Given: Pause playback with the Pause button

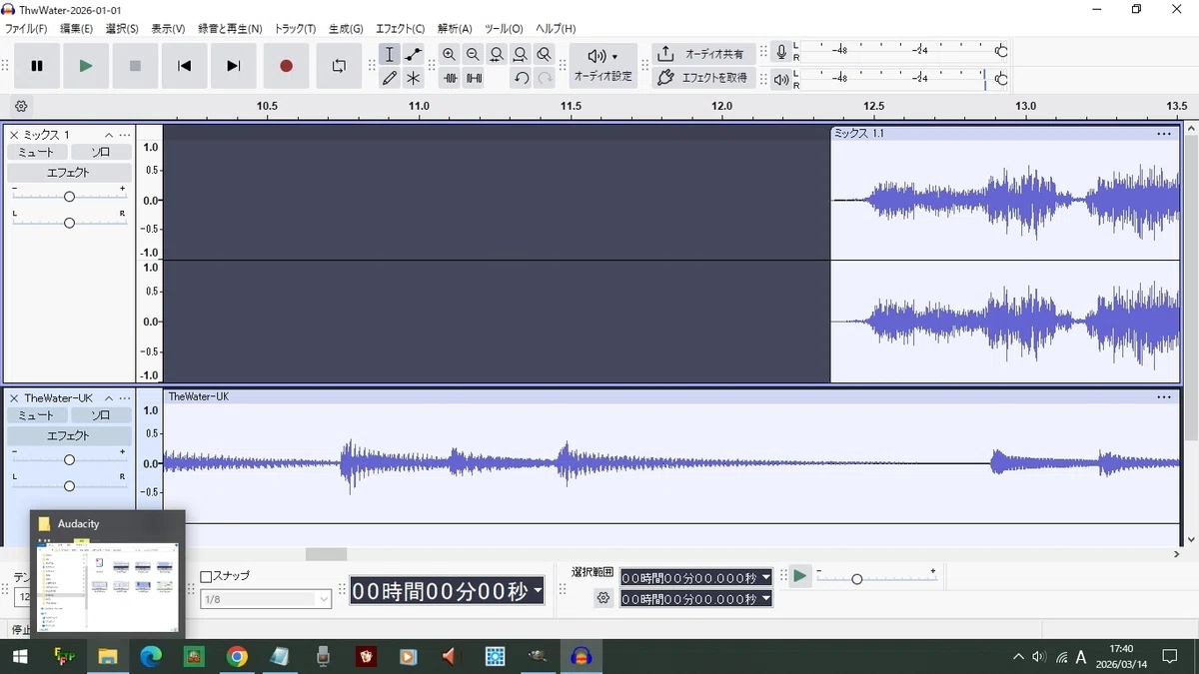Looking at the screenshot, I should point(37,66).
